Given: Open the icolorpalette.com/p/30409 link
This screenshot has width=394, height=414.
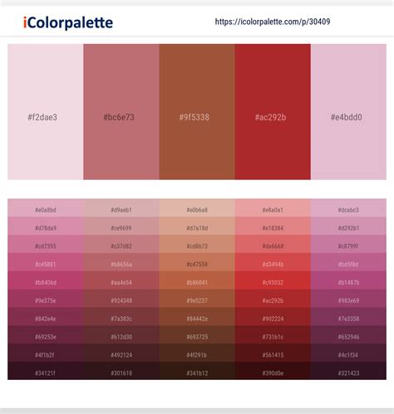Looking at the screenshot, I should coord(273,22).
